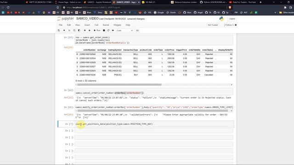Screen dimensions: 294x165
Task: Click the dataframe horizontal scrollbar thumb
Action: click(x=119, y=85)
